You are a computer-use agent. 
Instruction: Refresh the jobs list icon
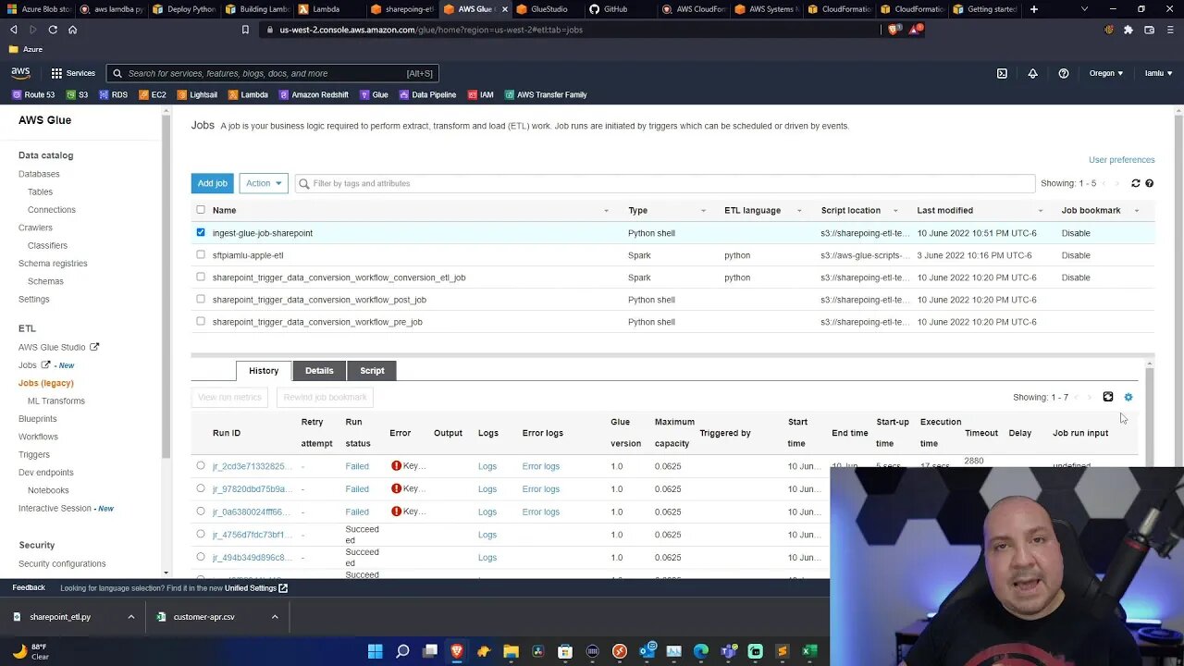pyautogui.click(x=1136, y=183)
